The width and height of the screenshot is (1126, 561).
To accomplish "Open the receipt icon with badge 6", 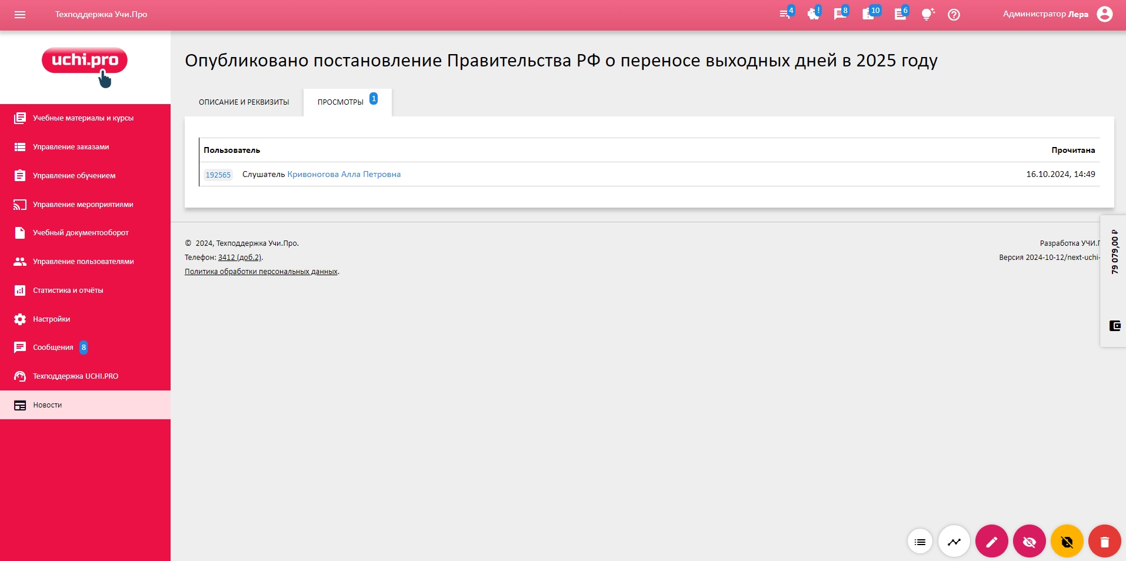I will [901, 14].
